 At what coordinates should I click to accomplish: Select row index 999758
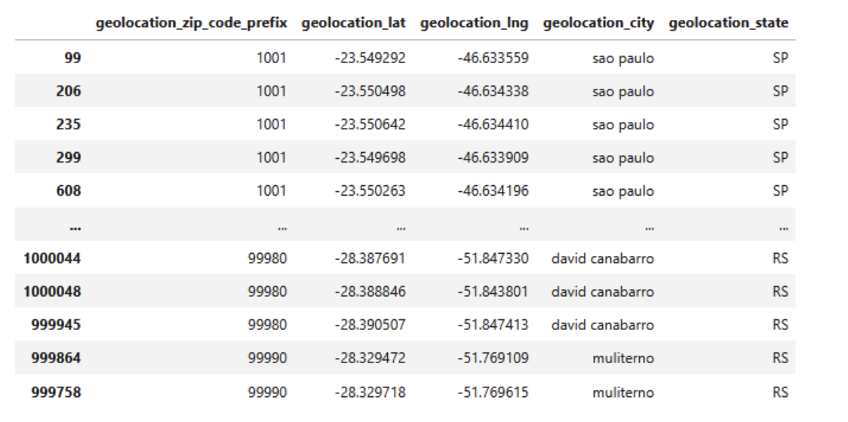coord(56,393)
